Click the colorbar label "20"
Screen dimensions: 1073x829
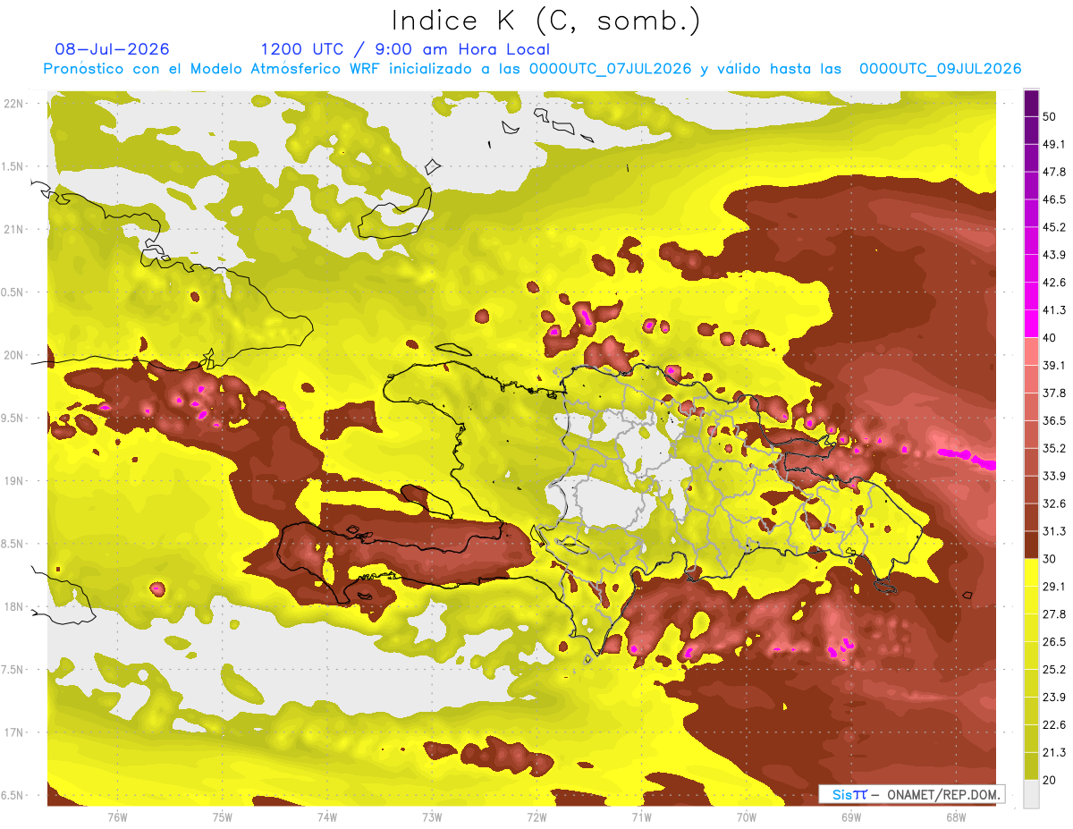click(x=1051, y=779)
